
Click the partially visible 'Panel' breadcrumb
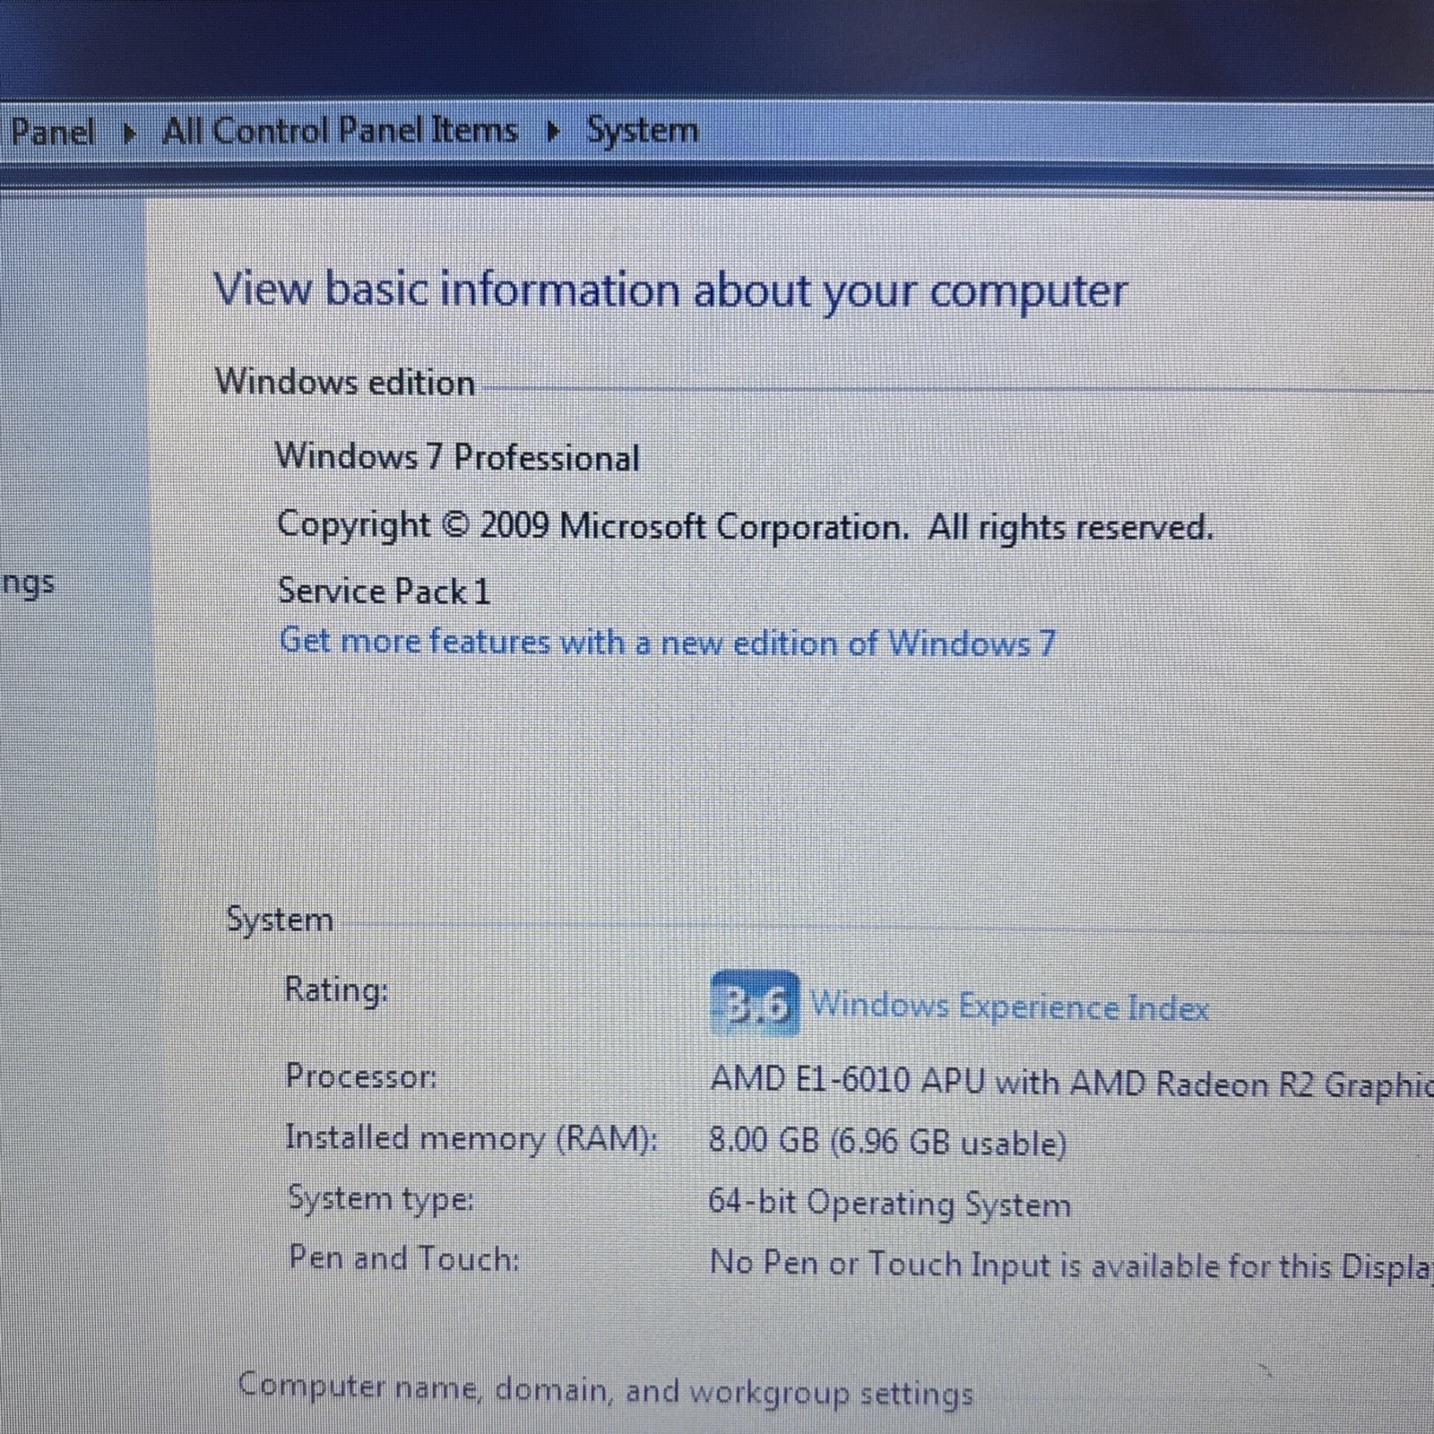pyautogui.click(x=51, y=133)
